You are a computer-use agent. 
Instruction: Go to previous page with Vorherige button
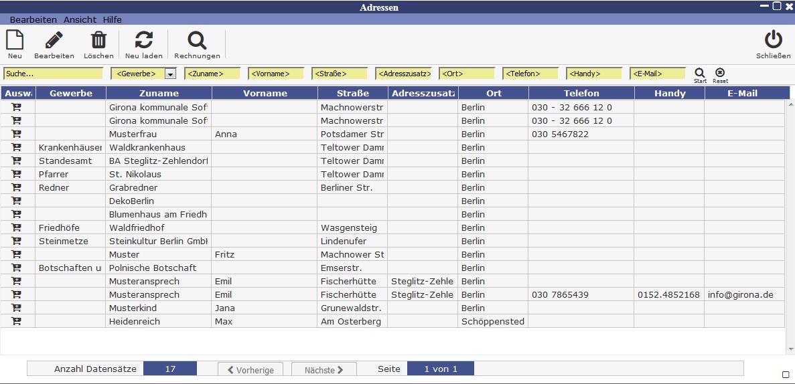pyautogui.click(x=250, y=369)
